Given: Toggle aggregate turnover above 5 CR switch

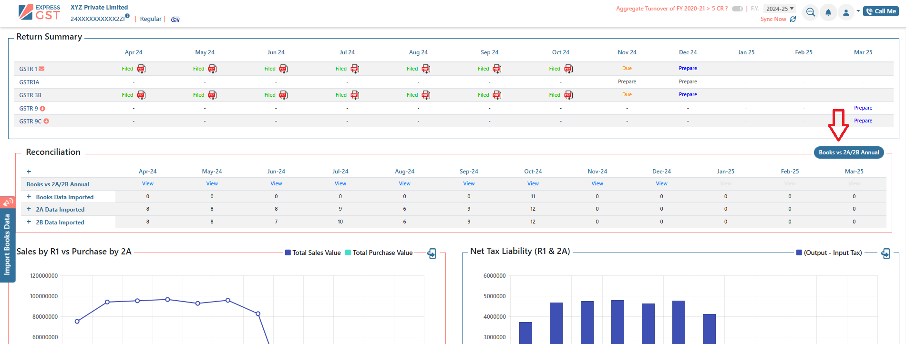Looking at the screenshot, I should [x=737, y=9].
